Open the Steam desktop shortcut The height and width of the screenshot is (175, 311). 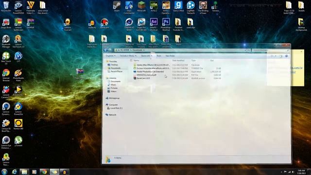(x=117, y=6)
